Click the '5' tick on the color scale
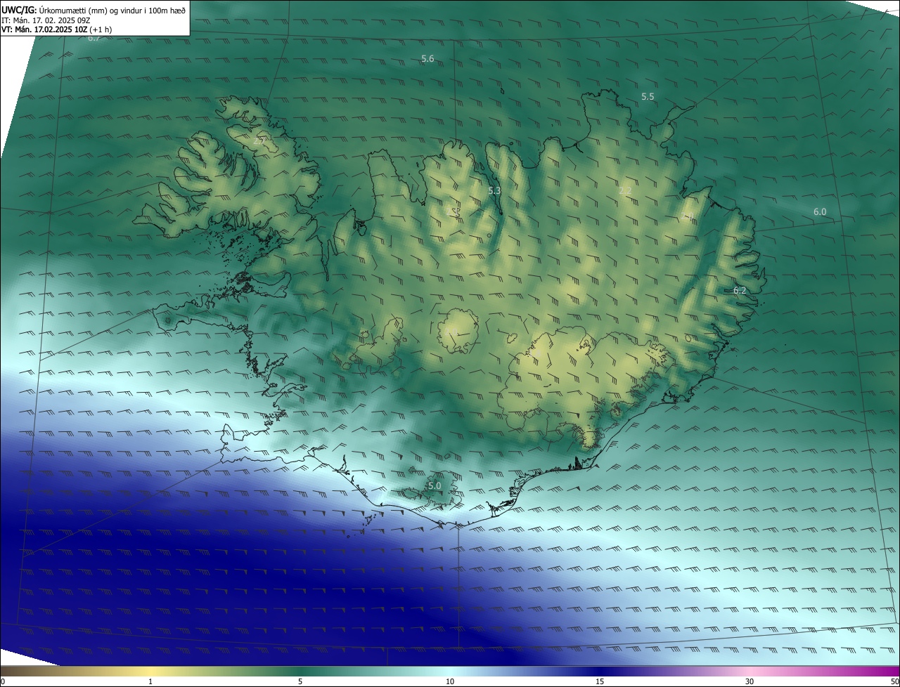The height and width of the screenshot is (687, 900). click(x=300, y=681)
